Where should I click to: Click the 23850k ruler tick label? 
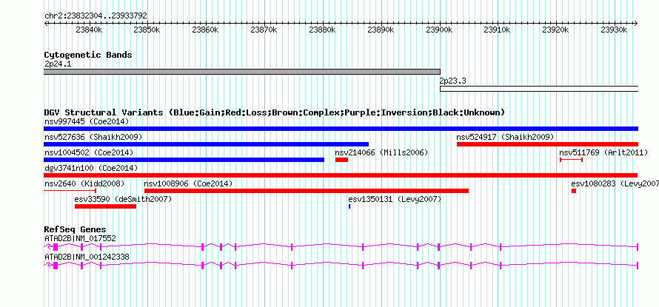coord(147,30)
